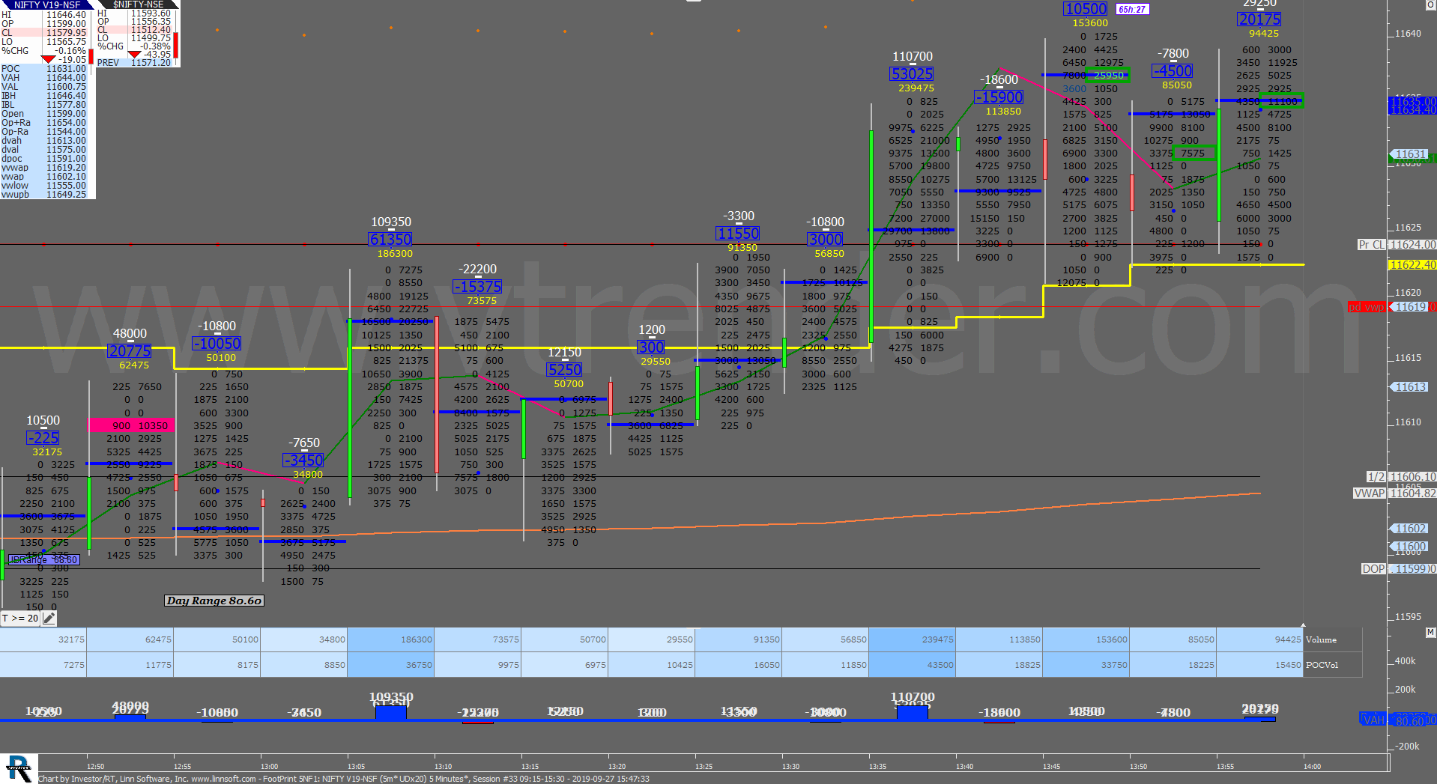Click the 20775 delta box on the 12:50 bar

[130, 351]
